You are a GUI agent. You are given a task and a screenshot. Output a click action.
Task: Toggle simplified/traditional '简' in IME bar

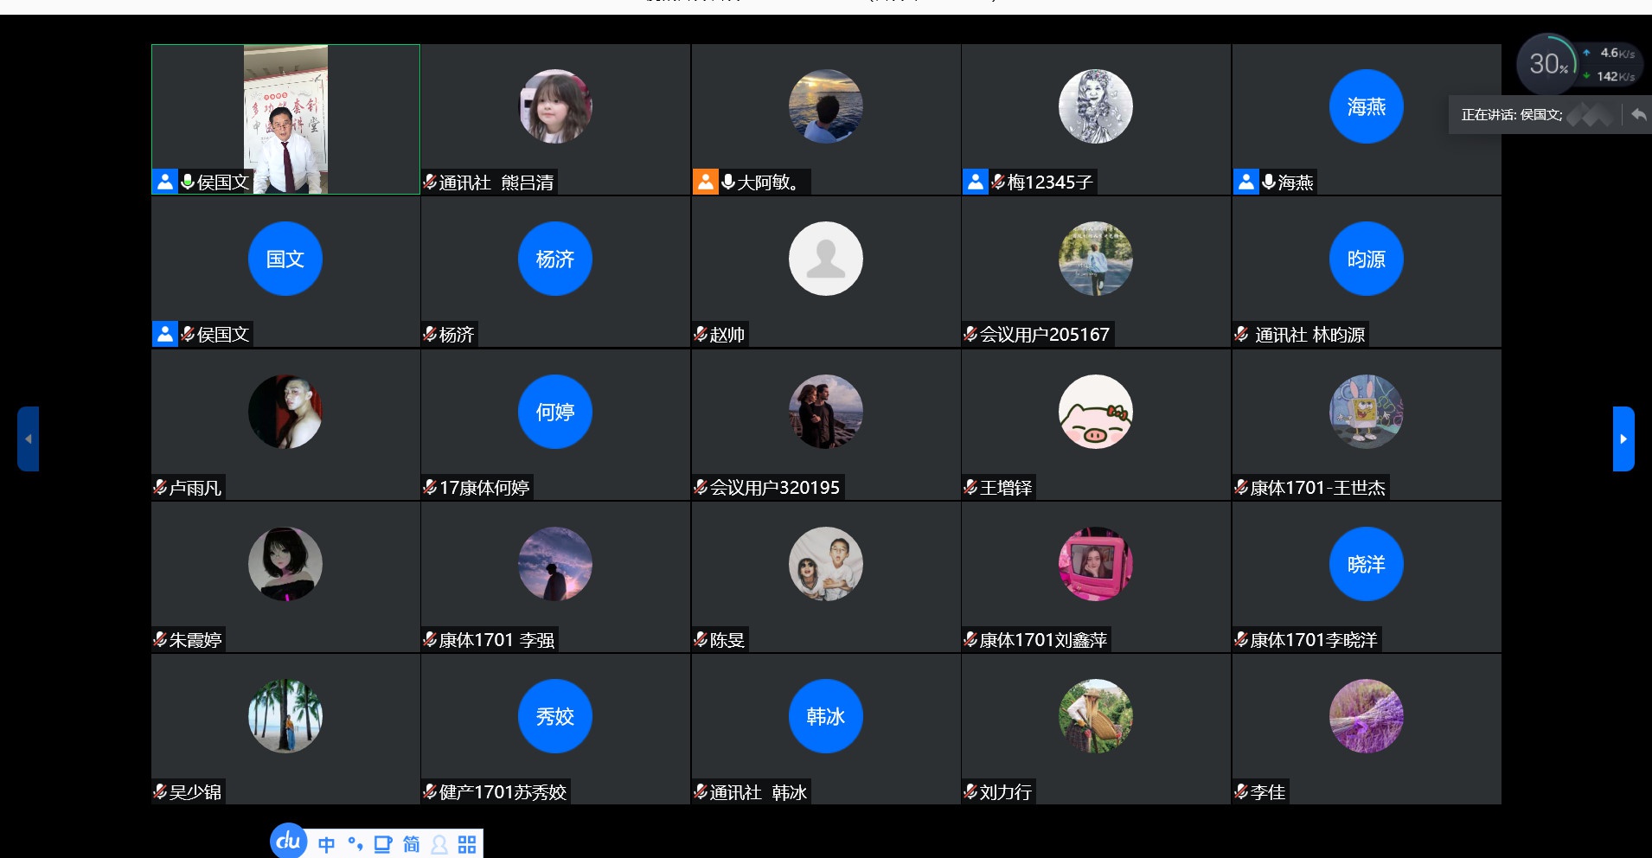coord(411,844)
